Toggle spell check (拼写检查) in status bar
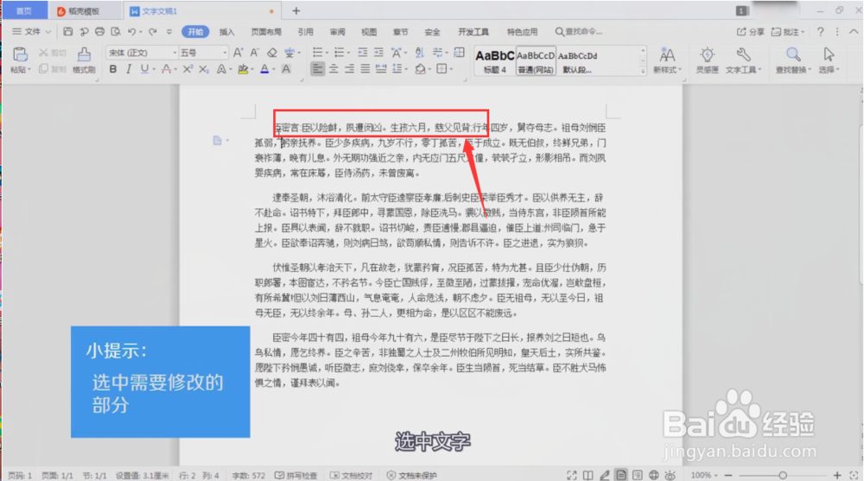The image size is (864, 481). (x=295, y=475)
